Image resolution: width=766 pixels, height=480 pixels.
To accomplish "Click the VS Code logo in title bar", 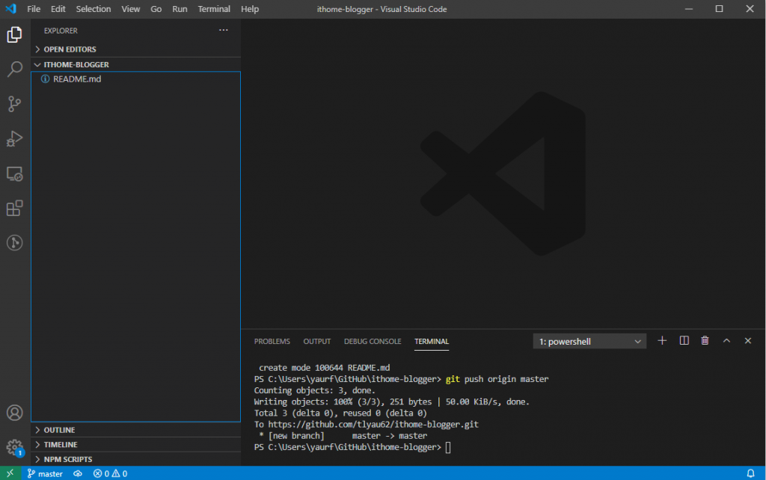I will coord(10,9).
